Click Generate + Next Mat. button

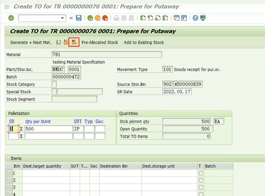click(31, 42)
